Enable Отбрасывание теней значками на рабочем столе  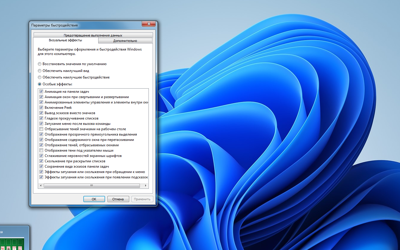pos(41,129)
